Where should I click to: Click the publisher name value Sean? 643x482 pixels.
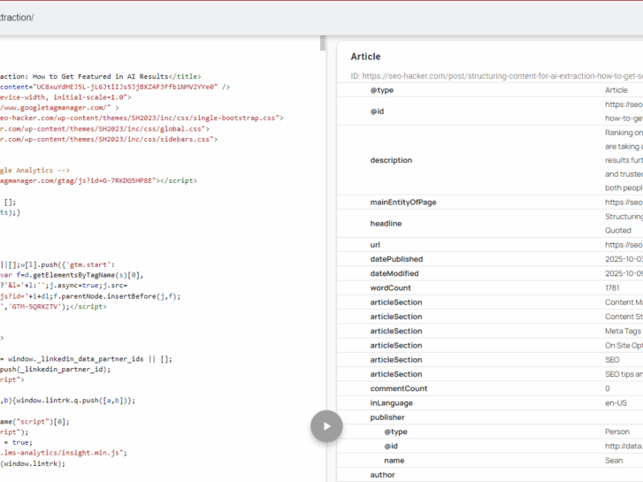615,460
